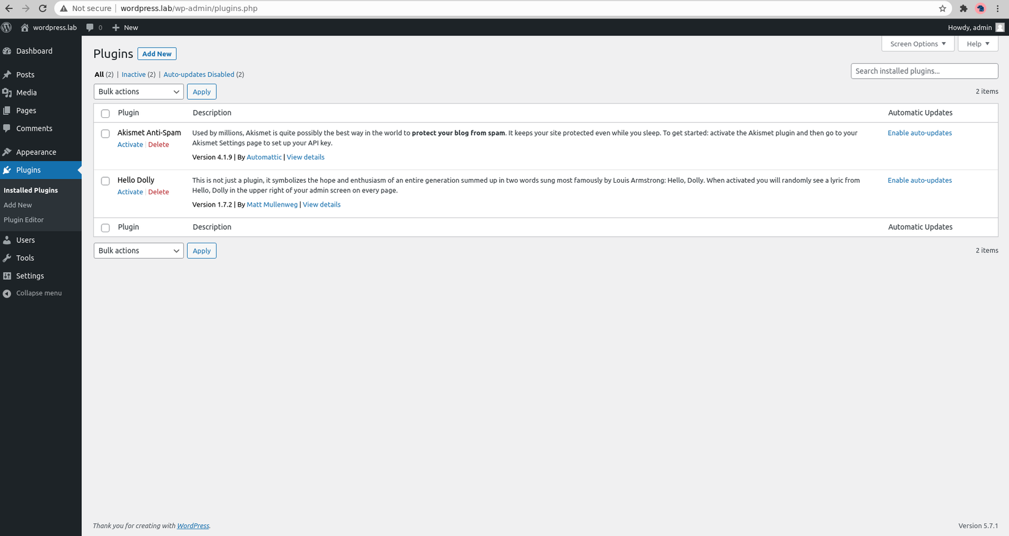The image size is (1009, 536).
Task: Click the browser forward arrow
Action: point(26,9)
